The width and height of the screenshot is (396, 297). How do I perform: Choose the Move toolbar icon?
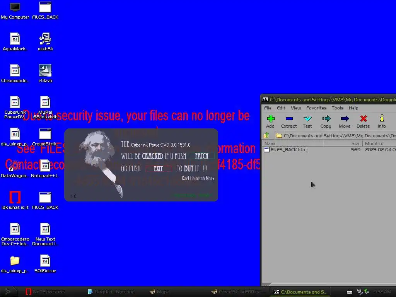pyautogui.click(x=345, y=121)
